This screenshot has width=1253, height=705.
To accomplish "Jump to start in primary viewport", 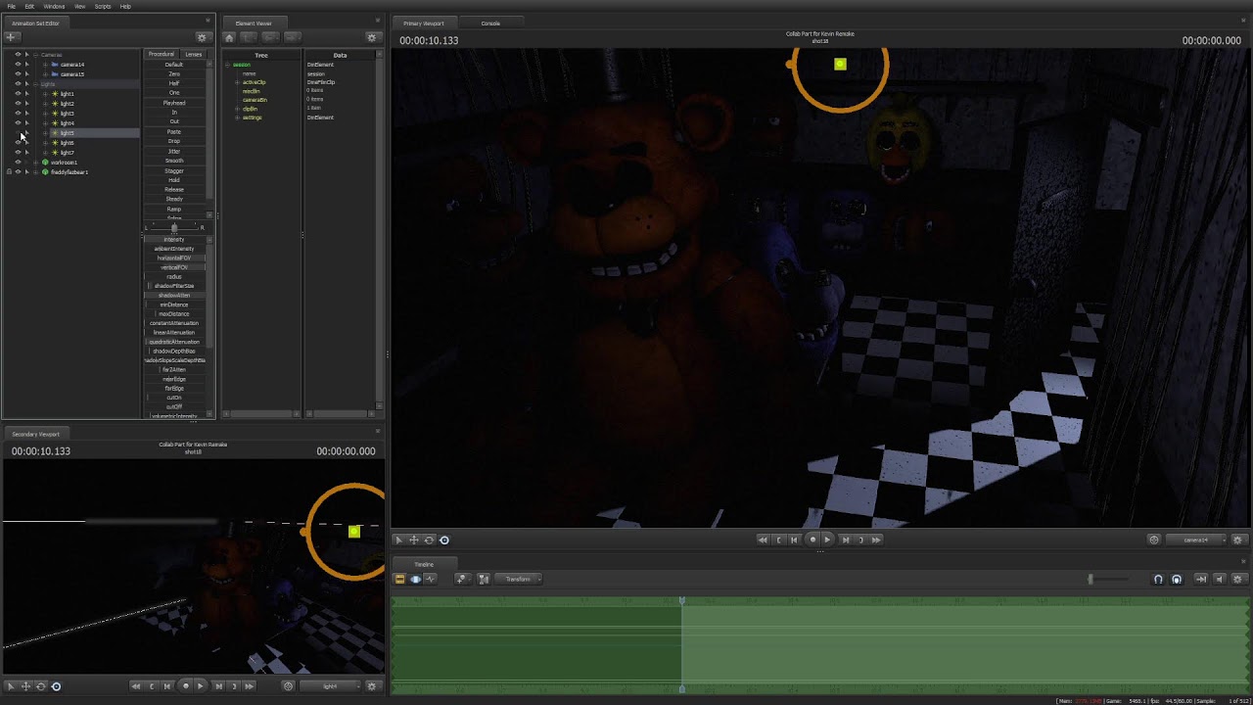I will coord(763,540).
